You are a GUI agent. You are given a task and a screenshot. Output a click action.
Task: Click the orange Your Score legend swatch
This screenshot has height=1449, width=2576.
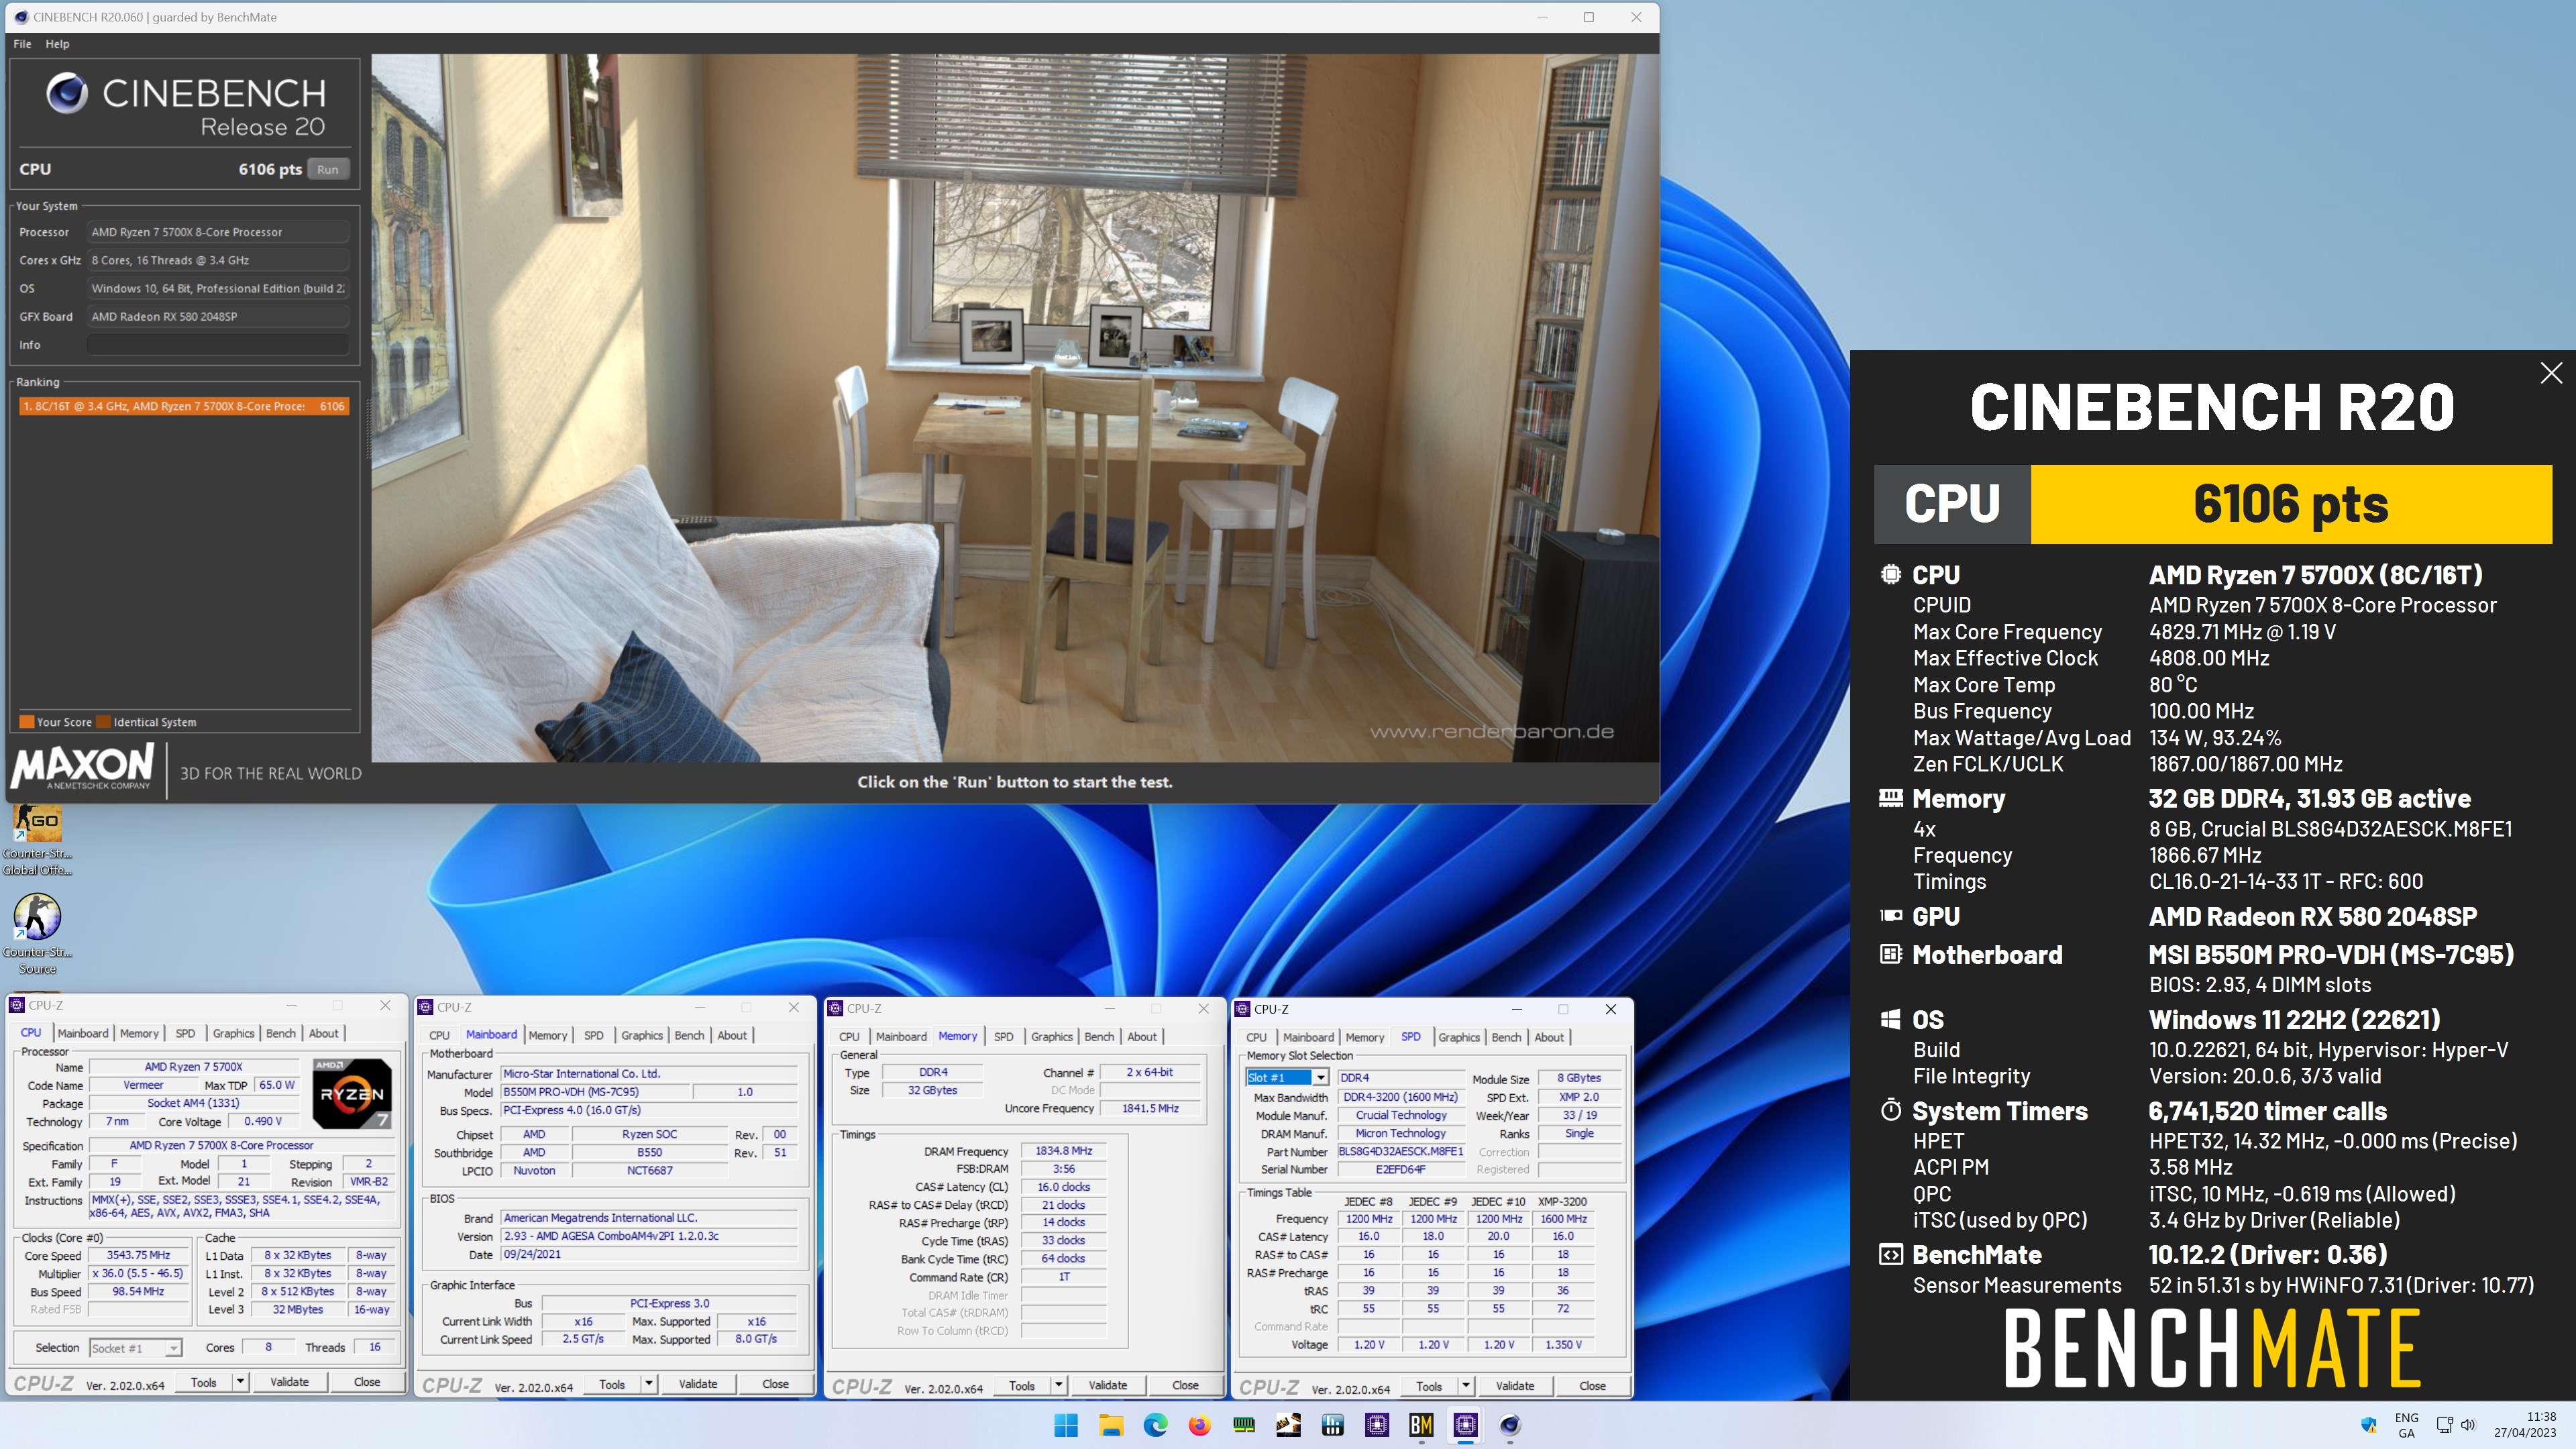[27, 722]
